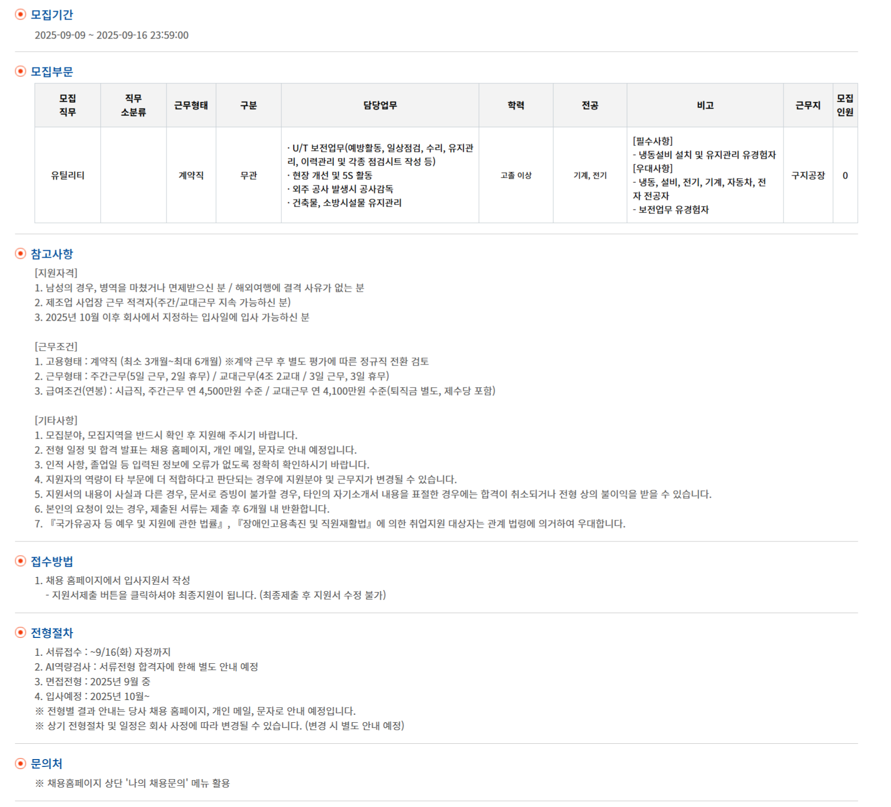The height and width of the screenshot is (807, 891).
Task: Click the 무관 table cell
Action: pyautogui.click(x=249, y=175)
